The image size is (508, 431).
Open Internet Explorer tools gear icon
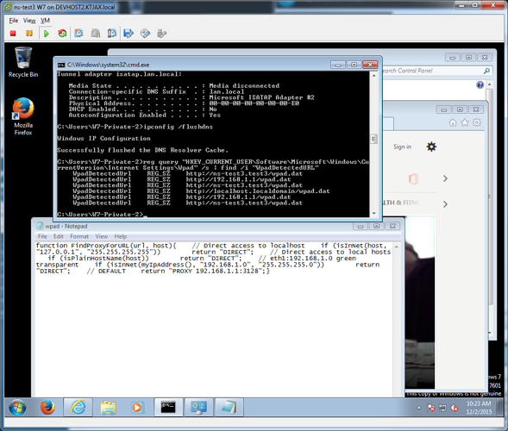(x=477, y=122)
